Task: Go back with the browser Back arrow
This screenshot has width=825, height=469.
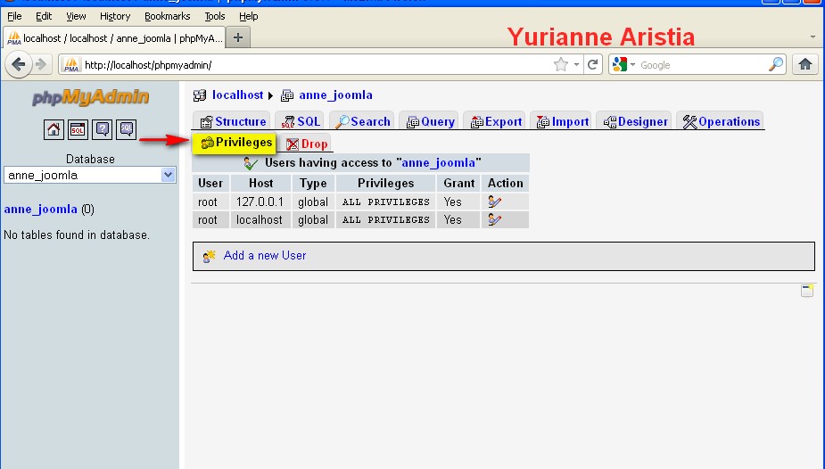Action: [x=19, y=65]
